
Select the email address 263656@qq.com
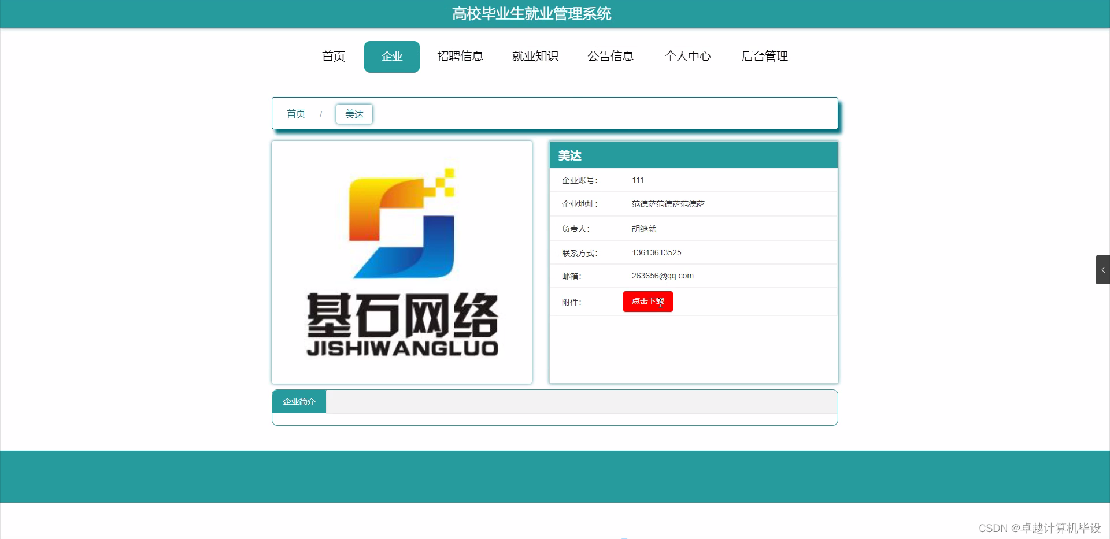[x=662, y=276]
